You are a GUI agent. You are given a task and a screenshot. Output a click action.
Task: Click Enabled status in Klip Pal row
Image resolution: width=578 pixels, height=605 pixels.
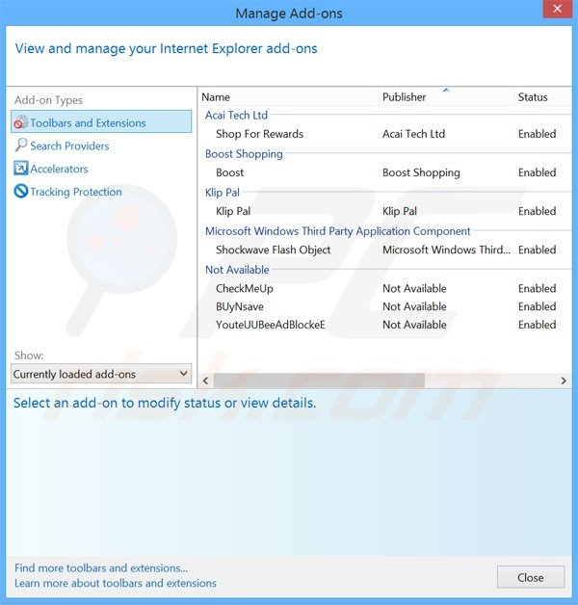point(538,211)
